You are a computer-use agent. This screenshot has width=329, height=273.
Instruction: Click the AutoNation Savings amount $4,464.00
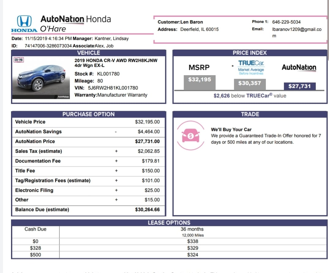[x=149, y=132]
